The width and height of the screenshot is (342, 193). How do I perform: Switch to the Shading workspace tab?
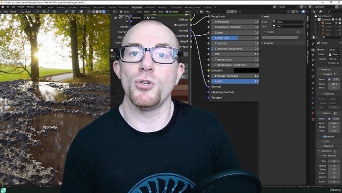click(x=112, y=7)
